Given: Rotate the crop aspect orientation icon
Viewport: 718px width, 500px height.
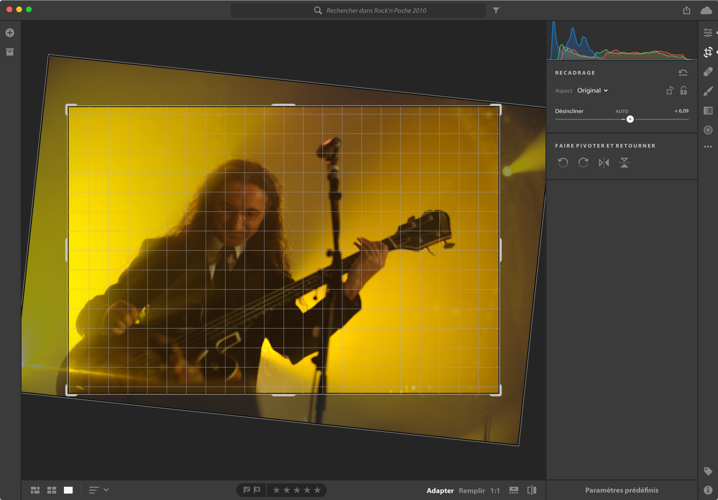Looking at the screenshot, I should (670, 91).
